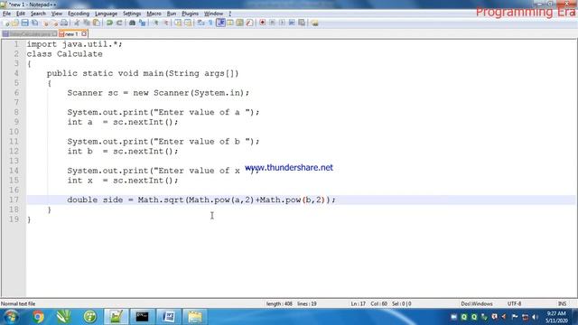The width and height of the screenshot is (578, 325).
Task: Open Microsoft Word from the taskbar
Action: coord(169,317)
